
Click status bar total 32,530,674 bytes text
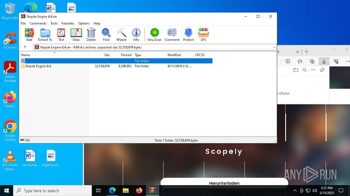coord(176,140)
